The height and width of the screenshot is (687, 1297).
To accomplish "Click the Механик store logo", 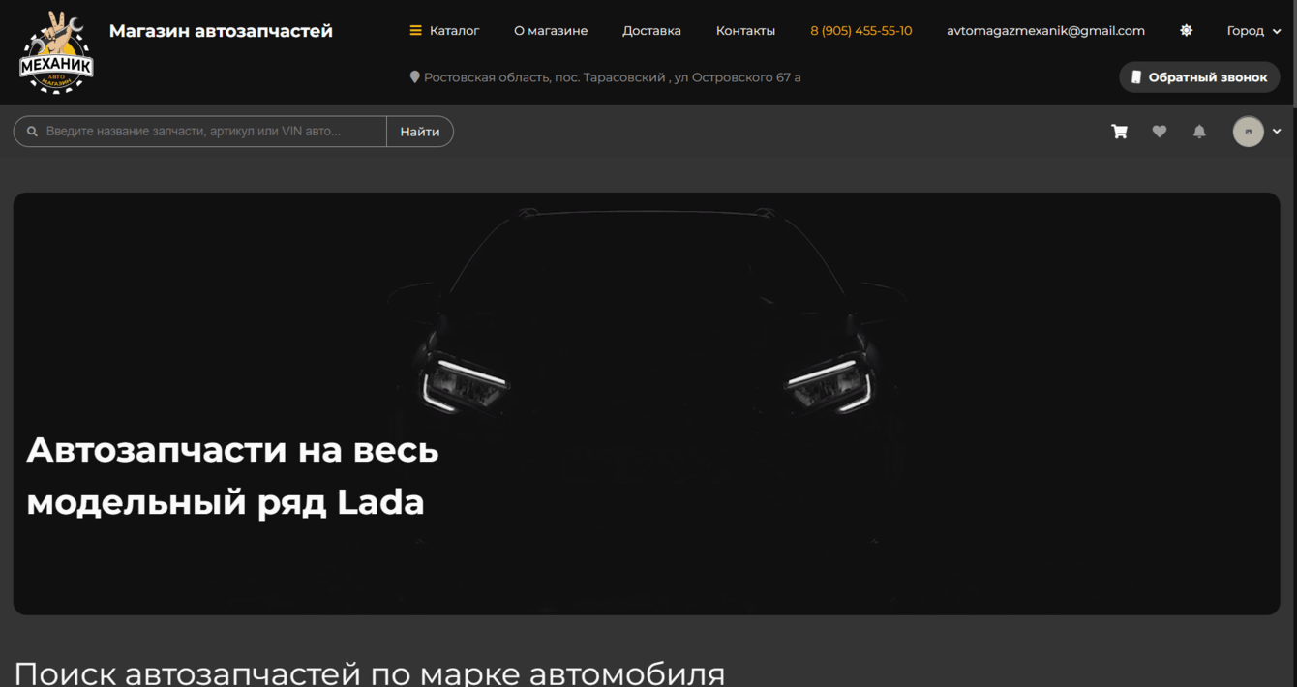I will [56, 52].
